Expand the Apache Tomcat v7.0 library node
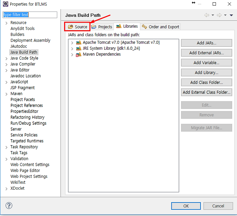Screen dimensions: 237x216 tap(72, 43)
